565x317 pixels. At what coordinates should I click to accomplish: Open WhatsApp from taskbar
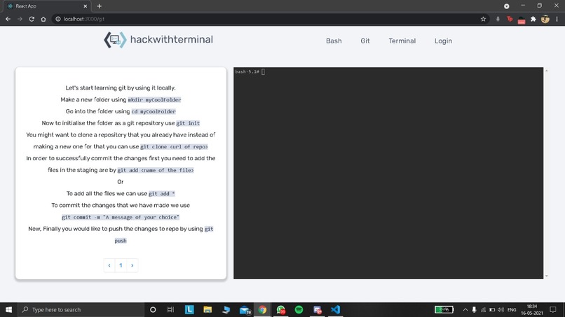click(280, 309)
